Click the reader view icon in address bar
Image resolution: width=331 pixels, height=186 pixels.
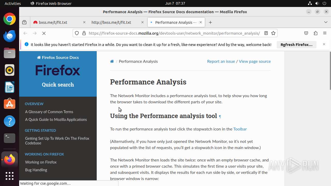pyautogui.click(x=266, y=33)
